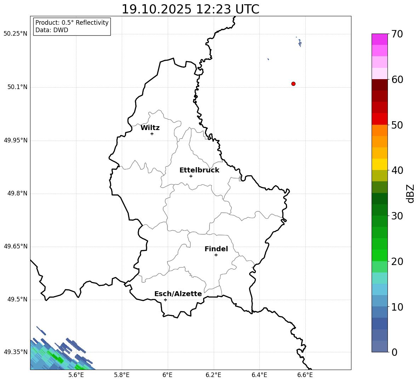The image size is (419, 382).
Task: Click the Wiltz station cross marker
Action: coord(152,134)
